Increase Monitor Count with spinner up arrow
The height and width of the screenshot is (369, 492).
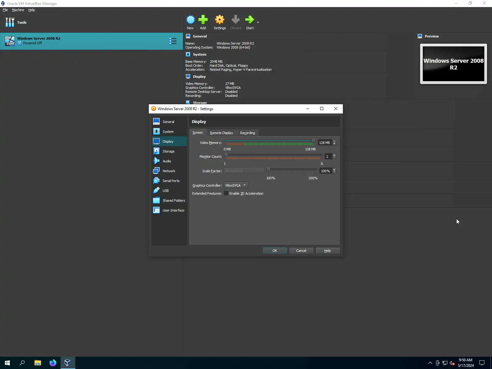pyautogui.click(x=334, y=155)
